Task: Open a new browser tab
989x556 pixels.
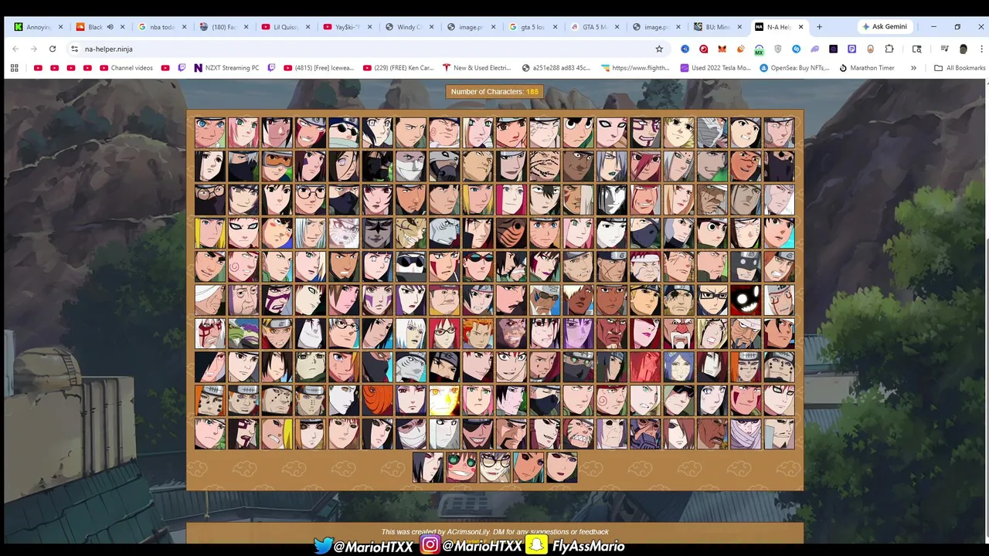Action: [x=819, y=27]
